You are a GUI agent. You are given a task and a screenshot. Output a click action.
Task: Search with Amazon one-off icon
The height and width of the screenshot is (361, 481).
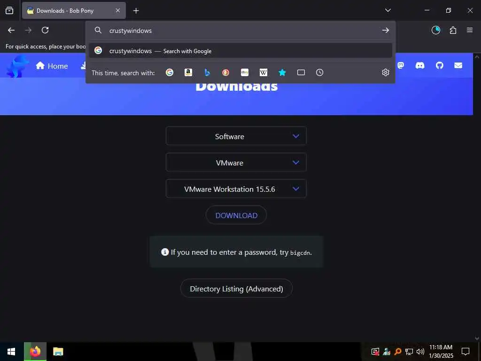(188, 72)
